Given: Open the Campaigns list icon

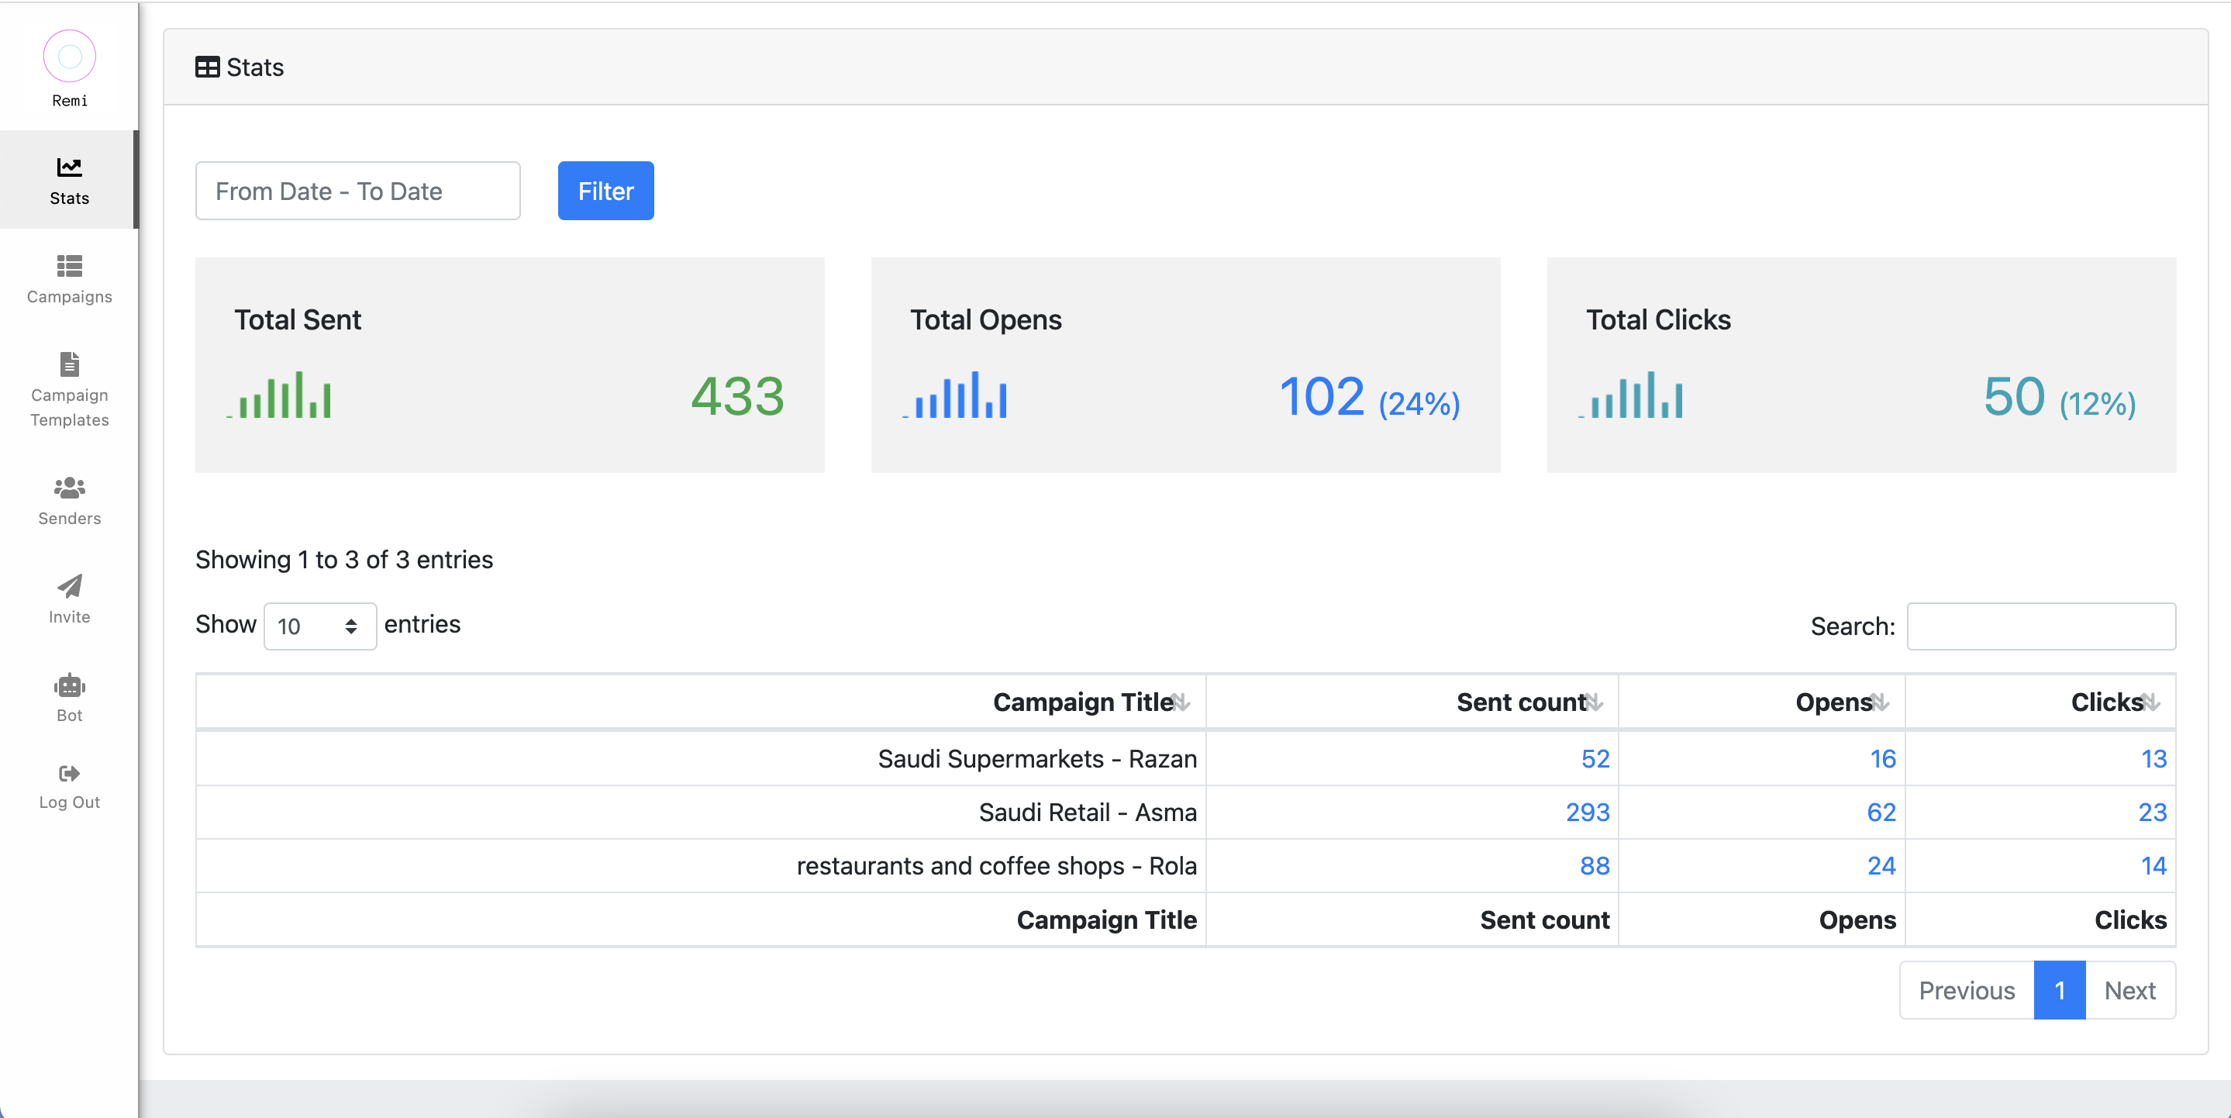Looking at the screenshot, I should (x=69, y=265).
